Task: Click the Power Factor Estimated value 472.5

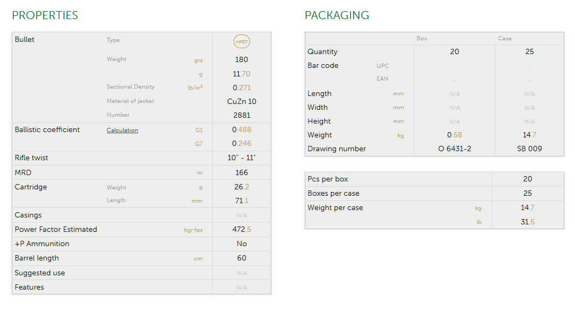Action: (241, 230)
